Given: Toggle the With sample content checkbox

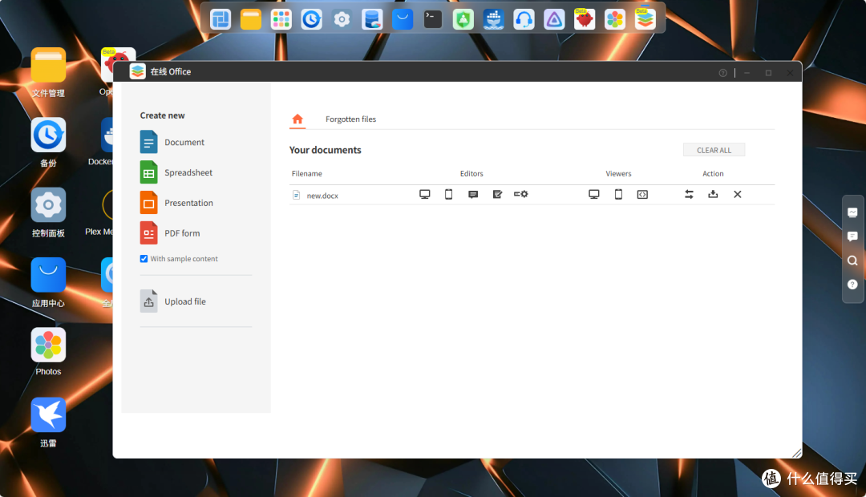Looking at the screenshot, I should [x=144, y=258].
